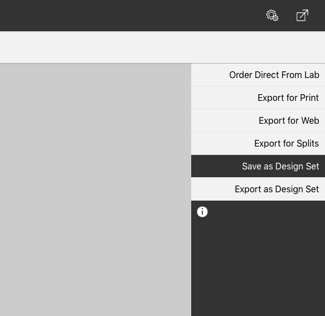
Task: Click the round info icon
Action: [202, 212]
